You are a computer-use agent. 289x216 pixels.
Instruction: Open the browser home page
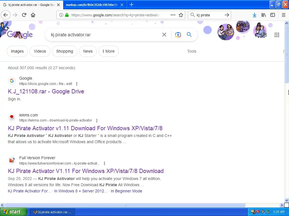(x=33, y=15)
